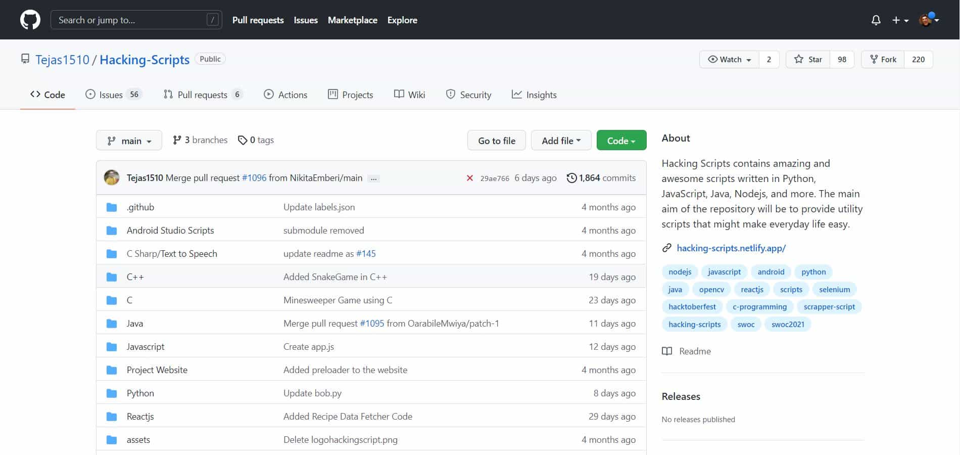Open the notifications bell
The image size is (960, 455).
[x=876, y=20]
